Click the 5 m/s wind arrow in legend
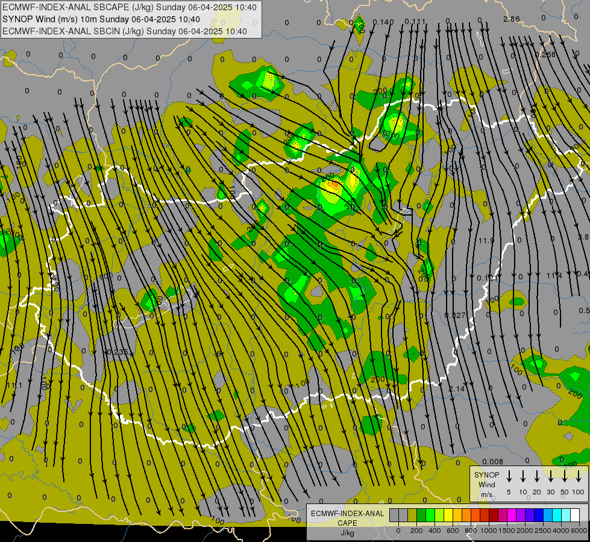 pyautogui.click(x=509, y=476)
